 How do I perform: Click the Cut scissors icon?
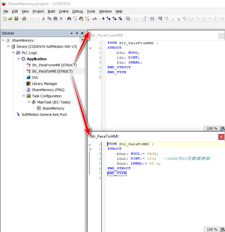pyautogui.click(x=44, y=18)
